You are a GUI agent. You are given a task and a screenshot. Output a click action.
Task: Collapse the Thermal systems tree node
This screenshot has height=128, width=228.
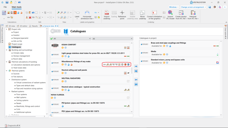click(7, 71)
